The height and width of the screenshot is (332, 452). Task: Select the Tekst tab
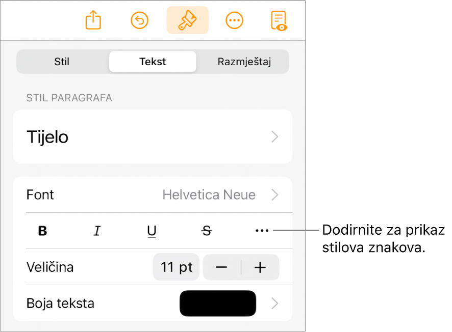(x=153, y=62)
